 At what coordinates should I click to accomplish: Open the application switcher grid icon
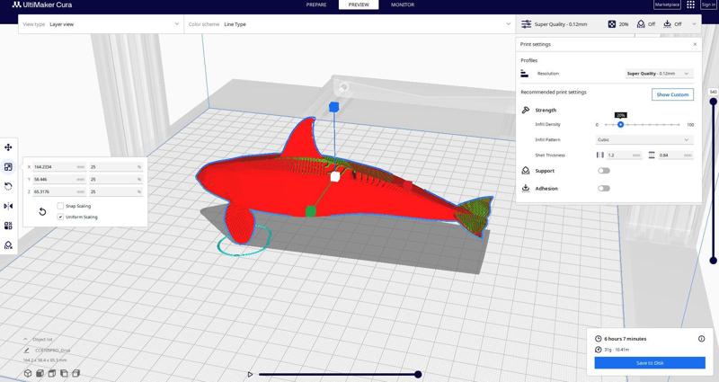[x=690, y=4]
